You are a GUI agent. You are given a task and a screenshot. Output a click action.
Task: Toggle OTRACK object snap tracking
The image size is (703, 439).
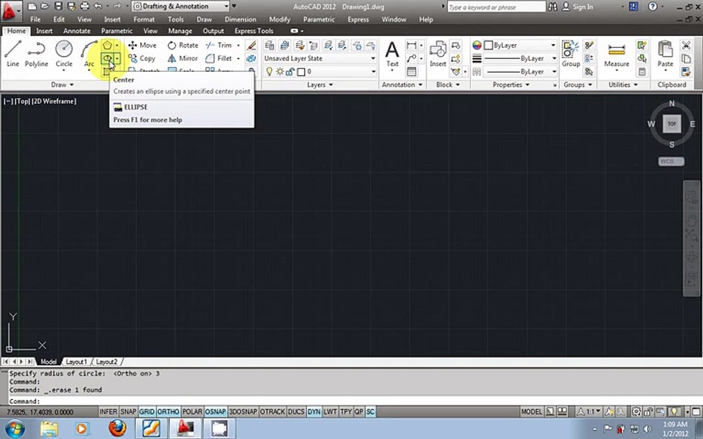(273, 412)
